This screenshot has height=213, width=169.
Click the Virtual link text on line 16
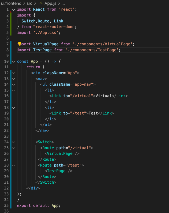[x=103, y=96]
